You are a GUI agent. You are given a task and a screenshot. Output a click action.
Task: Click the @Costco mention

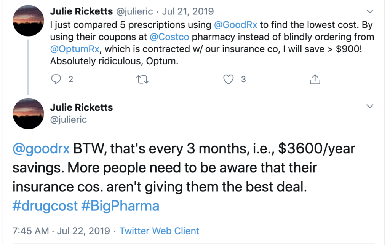tap(169, 37)
